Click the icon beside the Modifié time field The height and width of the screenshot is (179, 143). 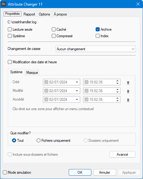click(x=128, y=92)
